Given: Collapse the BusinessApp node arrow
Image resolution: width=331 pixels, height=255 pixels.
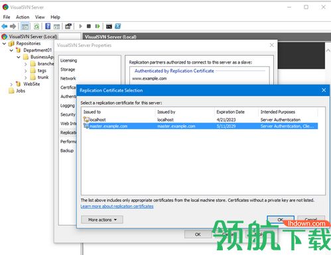Looking at the screenshot, I should pyautogui.click(x=19, y=57).
